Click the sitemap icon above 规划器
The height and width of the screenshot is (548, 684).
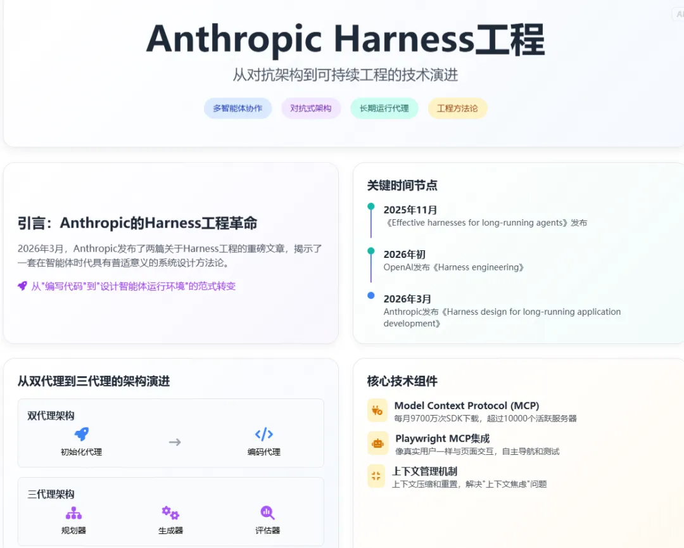pyautogui.click(x=73, y=513)
